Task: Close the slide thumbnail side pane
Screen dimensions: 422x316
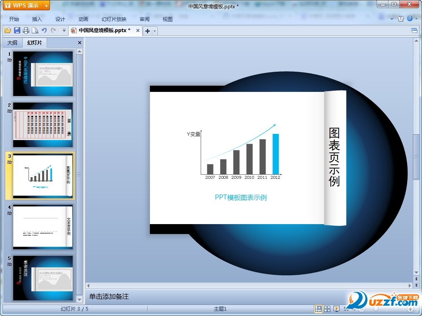Action: click(x=79, y=43)
